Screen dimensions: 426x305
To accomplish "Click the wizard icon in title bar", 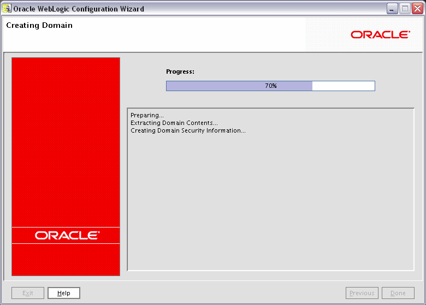I will tap(7, 8).
